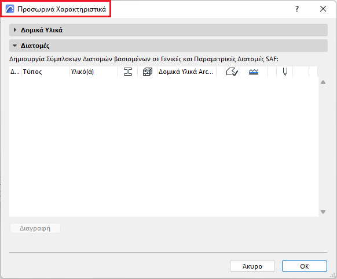Viewport: 337px width, 279px height.
Task: Click the I-beam profile column icon
Action: (x=127, y=72)
